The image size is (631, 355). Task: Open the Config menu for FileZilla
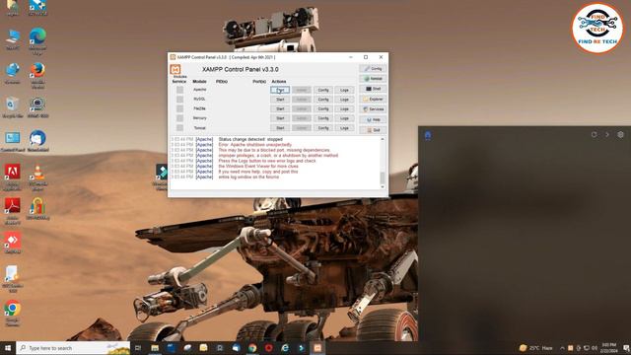coord(323,109)
